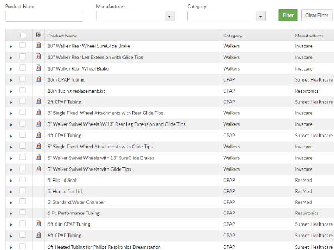Toggle the select-all checkbox in table header
The image size is (334, 250).
pos(23,36)
